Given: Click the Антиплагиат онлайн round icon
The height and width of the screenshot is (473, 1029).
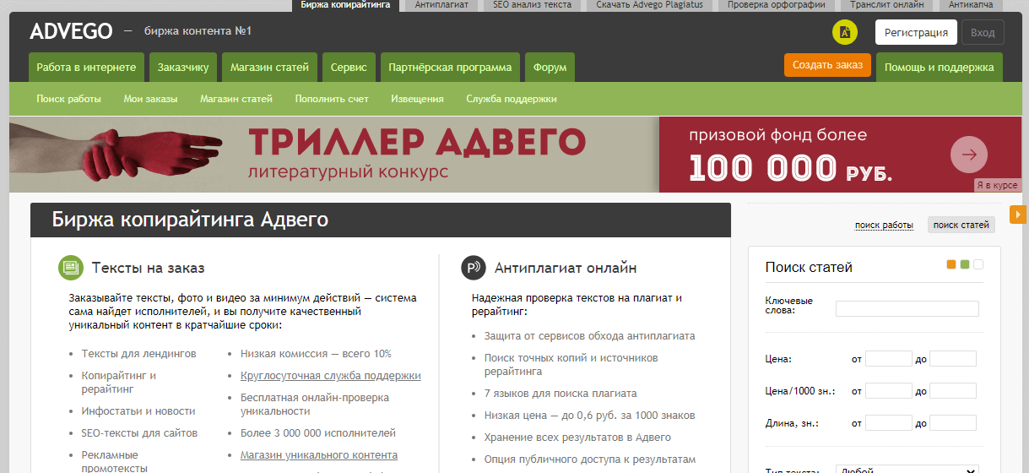Looking at the screenshot, I should point(474,268).
